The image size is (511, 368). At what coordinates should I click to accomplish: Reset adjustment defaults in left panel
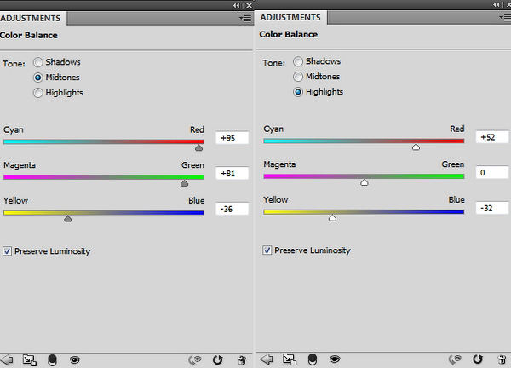tap(218, 359)
